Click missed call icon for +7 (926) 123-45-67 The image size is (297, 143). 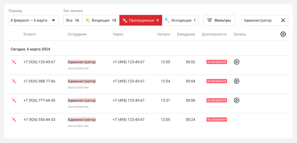tap(14, 62)
